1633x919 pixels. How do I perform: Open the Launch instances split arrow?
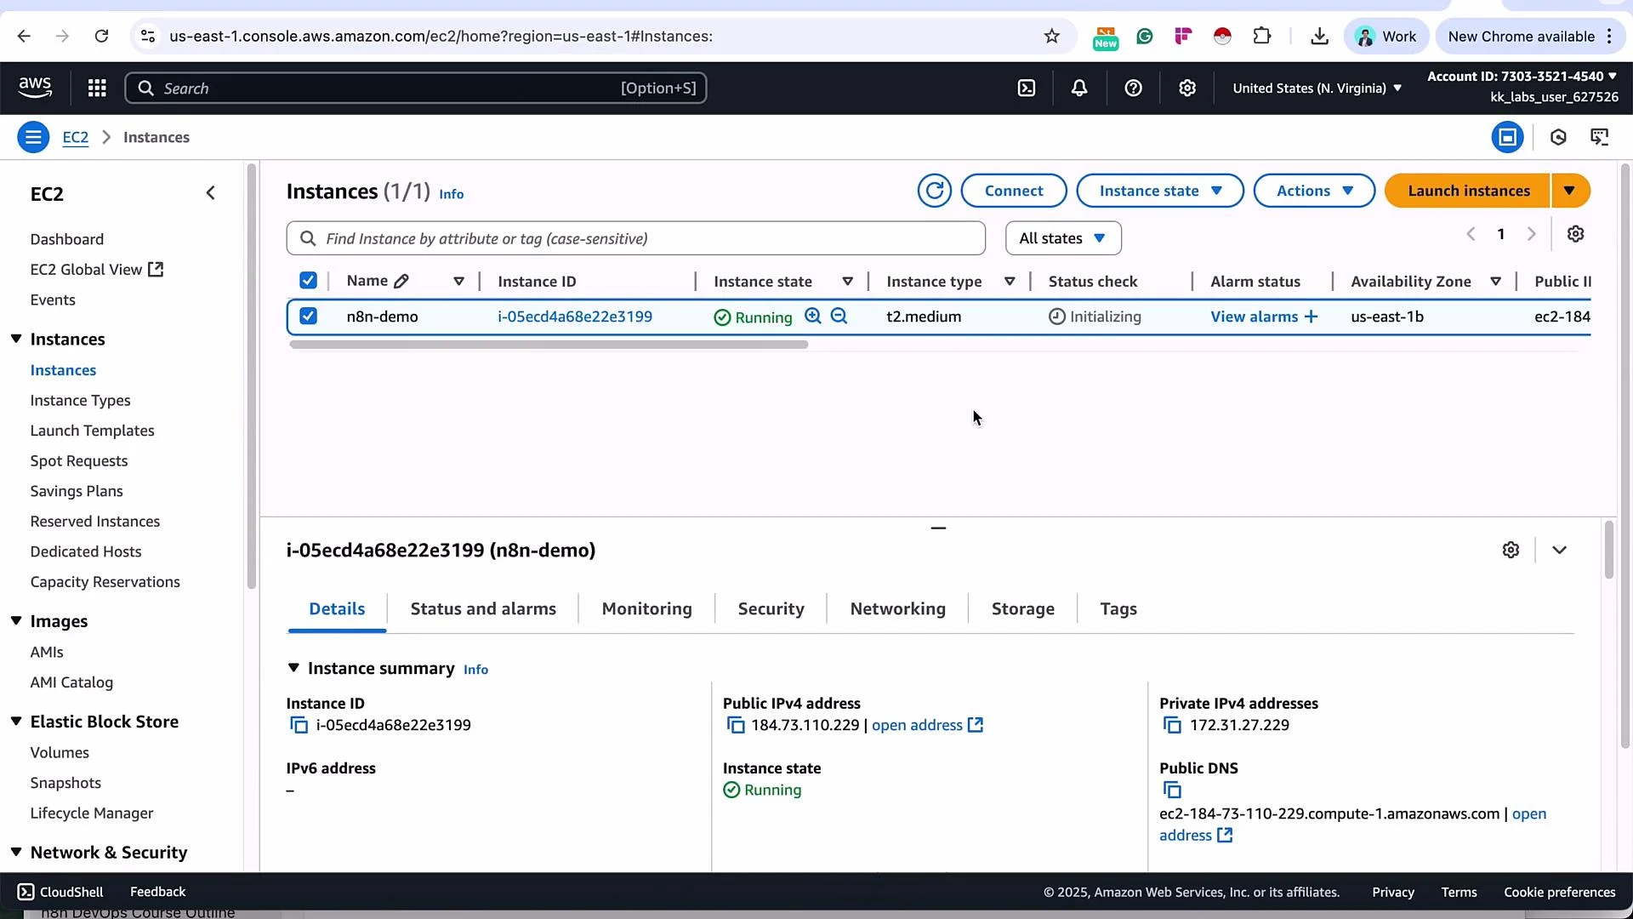pyautogui.click(x=1570, y=191)
